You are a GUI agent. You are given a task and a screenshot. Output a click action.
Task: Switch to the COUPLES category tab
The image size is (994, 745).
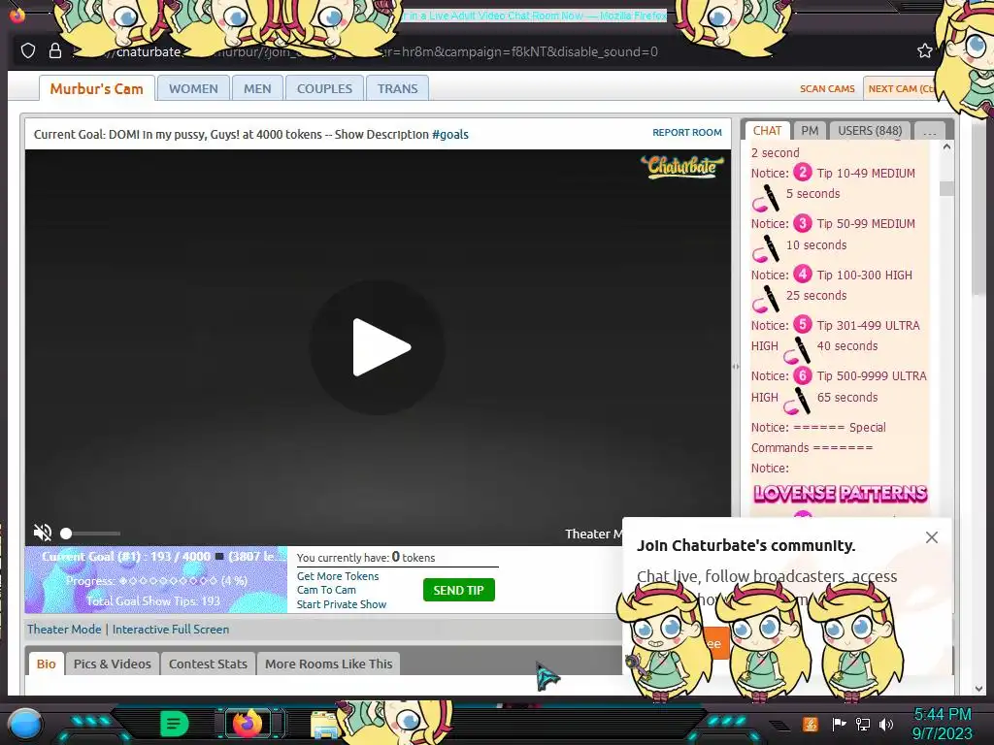point(324,88)
